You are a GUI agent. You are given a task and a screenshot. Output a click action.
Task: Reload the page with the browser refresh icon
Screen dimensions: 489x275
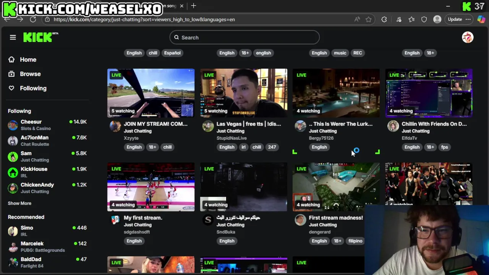click(x=33, y=19)
